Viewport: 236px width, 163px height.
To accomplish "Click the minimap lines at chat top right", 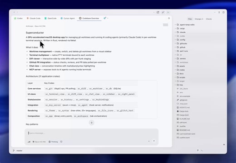I will pos(166,25).
